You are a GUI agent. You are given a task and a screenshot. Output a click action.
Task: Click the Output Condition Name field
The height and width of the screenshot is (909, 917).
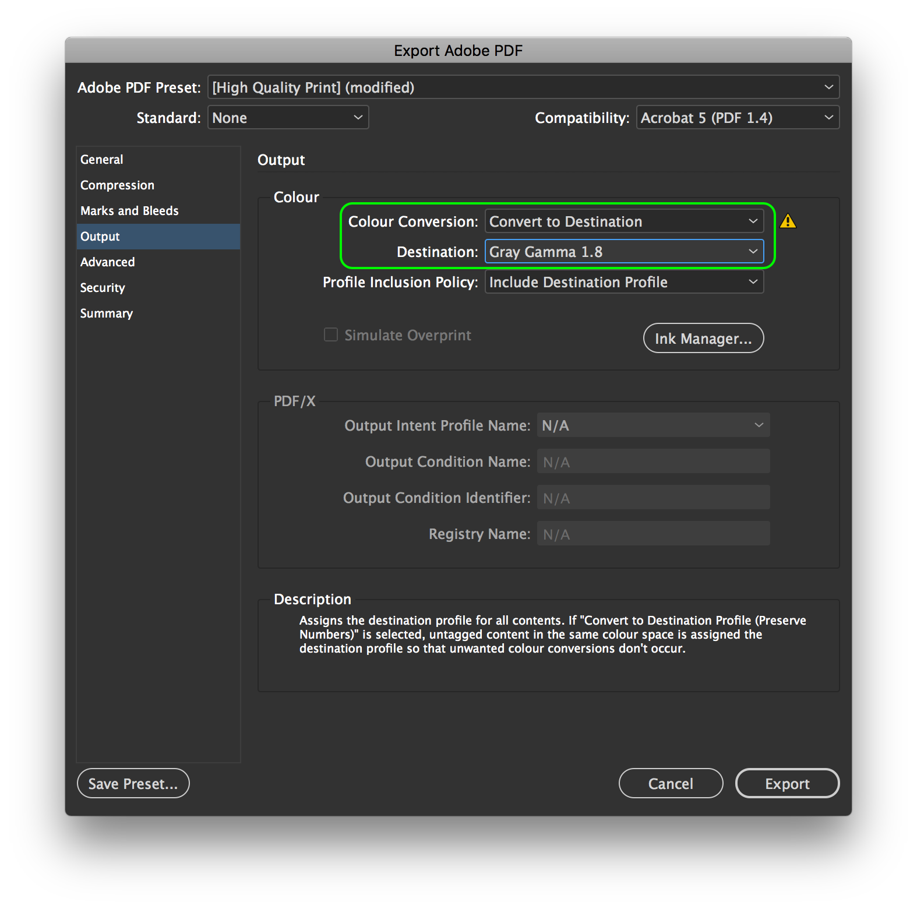(653, 461)
